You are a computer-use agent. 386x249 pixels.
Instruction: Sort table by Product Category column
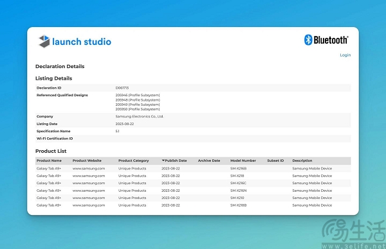[133, 160]
